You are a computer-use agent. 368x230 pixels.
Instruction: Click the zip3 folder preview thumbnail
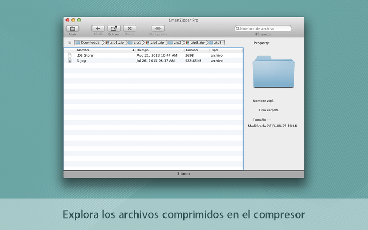[274, 71]
